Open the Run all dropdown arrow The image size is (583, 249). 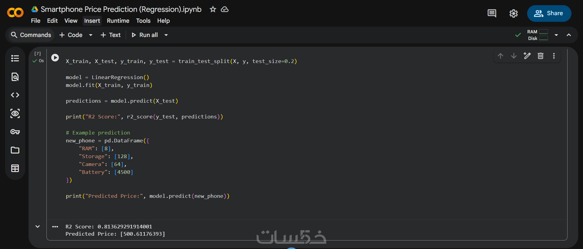click(x=166, y=35)
